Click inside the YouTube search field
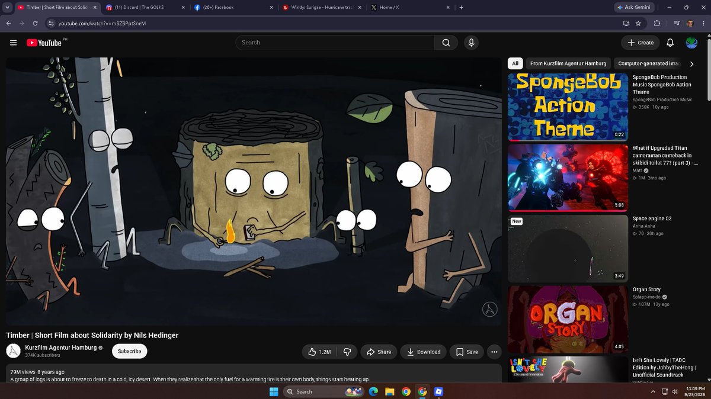 pyautogui.click(x=335, y=43)
